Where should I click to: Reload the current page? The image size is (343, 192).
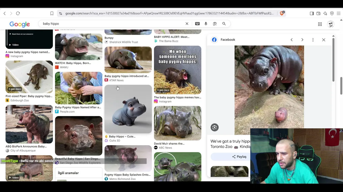coord(18,13)
